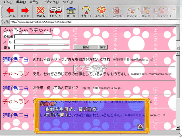Open the ヘルプ(H) menu
The image size is (182, 137).
(67, 2)
